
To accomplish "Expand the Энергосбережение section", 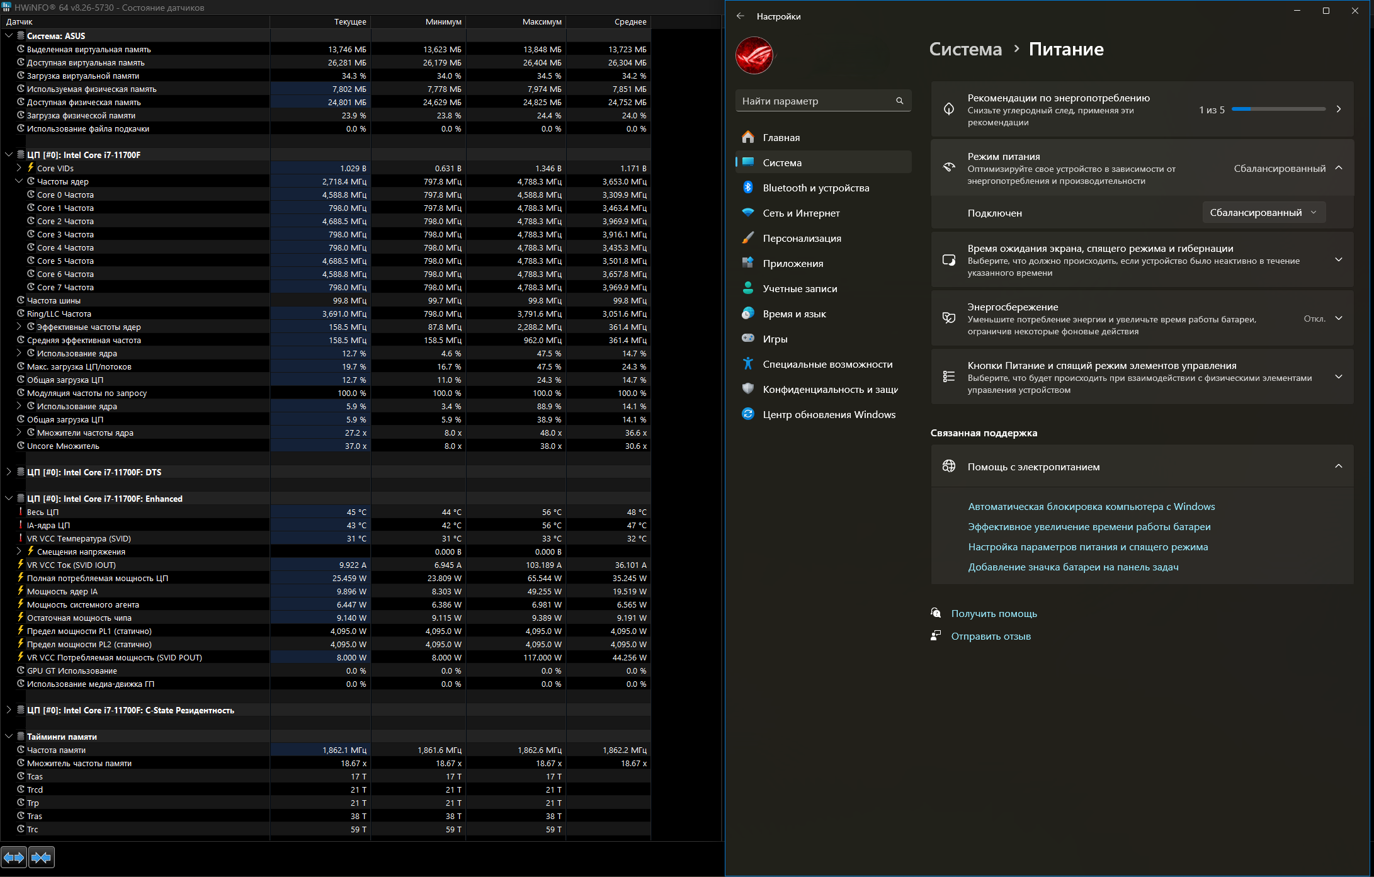I will (1338, 319).
